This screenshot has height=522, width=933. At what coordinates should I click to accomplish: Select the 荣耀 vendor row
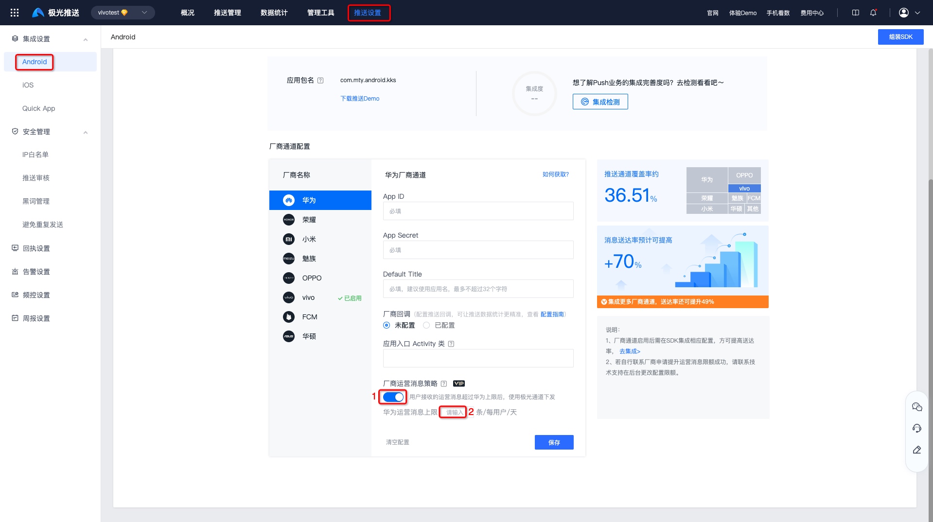[x=320, y=220]
